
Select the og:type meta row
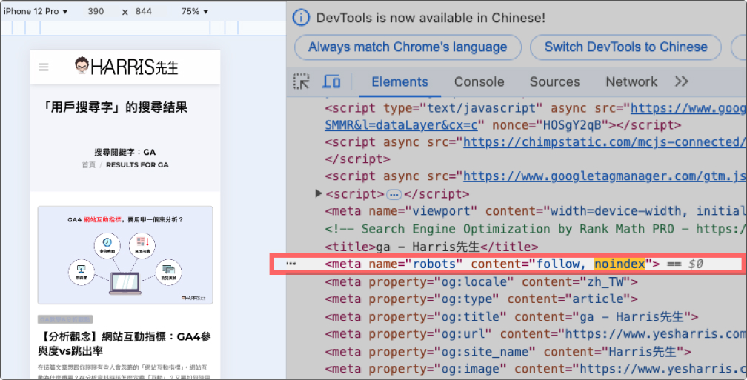[x=482, y=299]
